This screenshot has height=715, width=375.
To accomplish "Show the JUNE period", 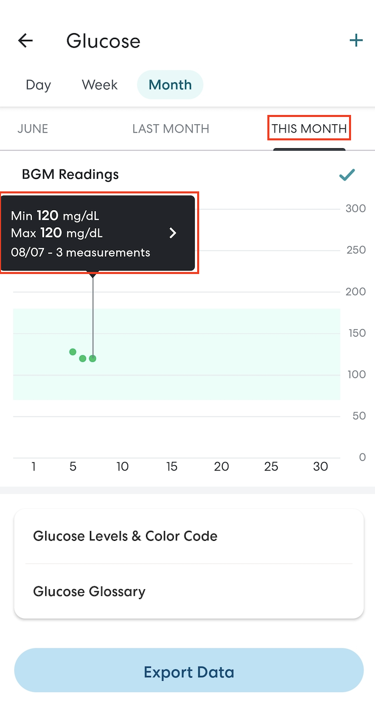I will [33, 128].
